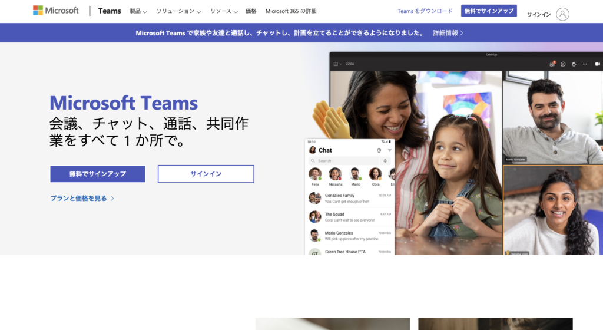Open Gonzales Family conversation
Screen dimensions: 603x330
[x=350, y=198]
